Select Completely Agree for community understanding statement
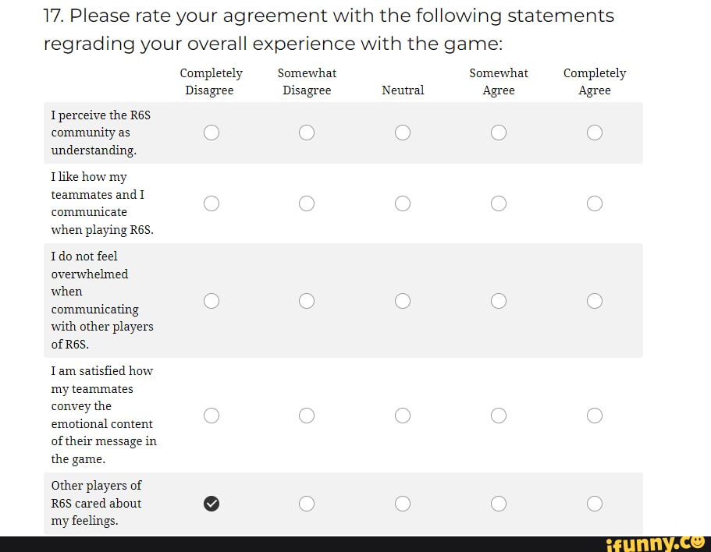 [595, 133]
